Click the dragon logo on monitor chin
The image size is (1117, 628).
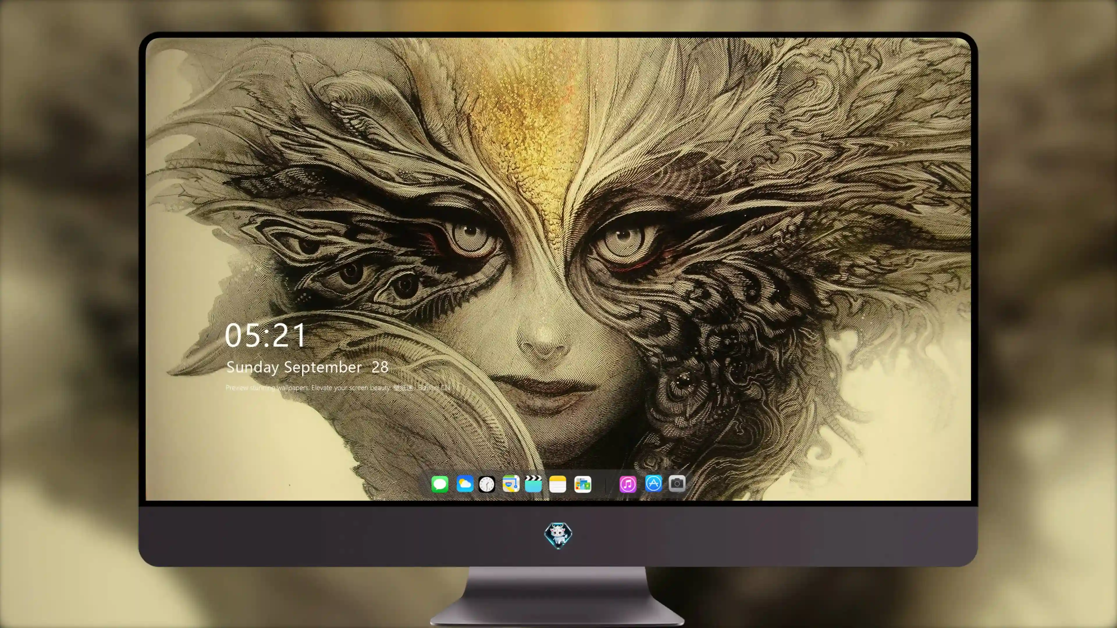coord(558,536)
